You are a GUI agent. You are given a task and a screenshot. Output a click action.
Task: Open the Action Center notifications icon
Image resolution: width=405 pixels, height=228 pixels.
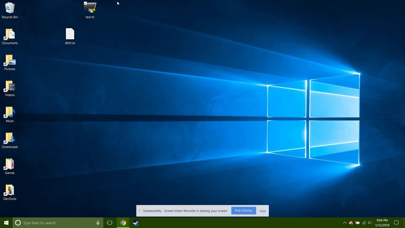396,223
